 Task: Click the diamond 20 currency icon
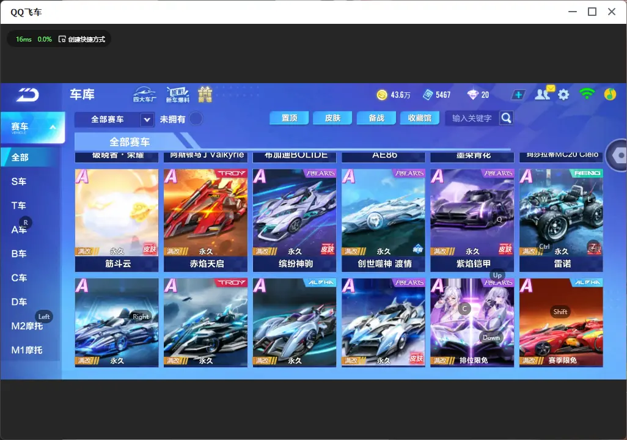472,95
